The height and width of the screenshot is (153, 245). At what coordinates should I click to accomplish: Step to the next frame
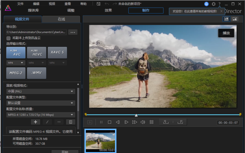(x=126, y=122)
